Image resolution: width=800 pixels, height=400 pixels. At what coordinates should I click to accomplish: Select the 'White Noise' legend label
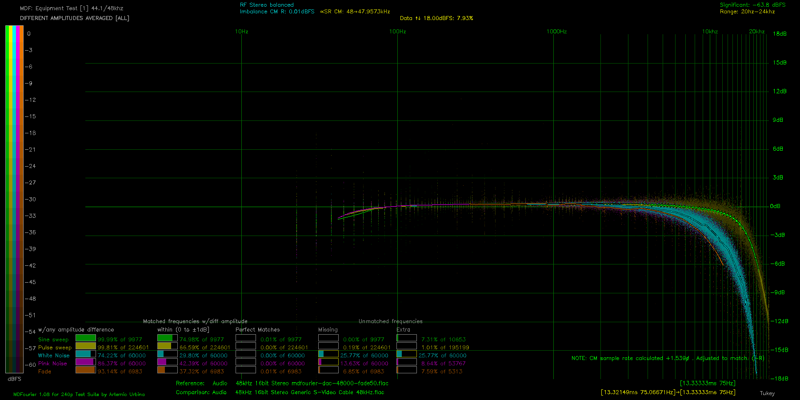[54, 356]
